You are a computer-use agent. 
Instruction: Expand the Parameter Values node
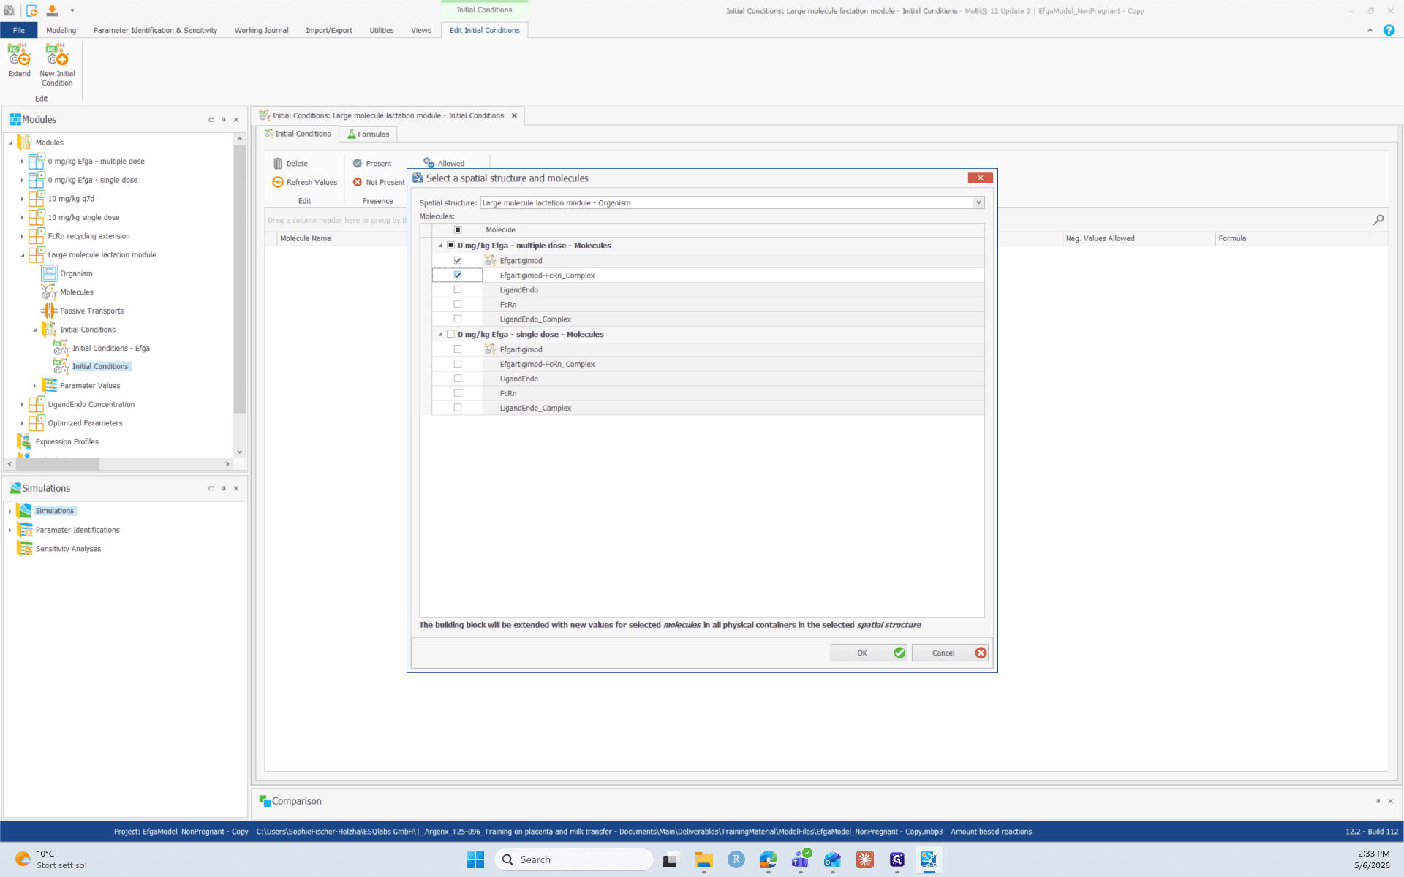pos(34,386)
